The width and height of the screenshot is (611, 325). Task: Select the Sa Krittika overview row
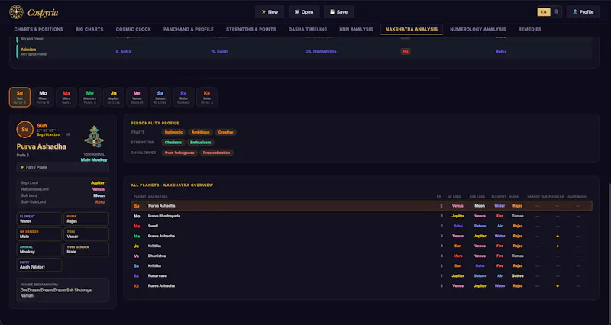pyautogui.click(x=361, y=265)
